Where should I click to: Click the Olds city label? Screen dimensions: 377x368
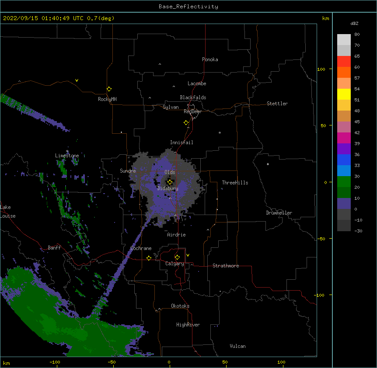tap(170, 172)
